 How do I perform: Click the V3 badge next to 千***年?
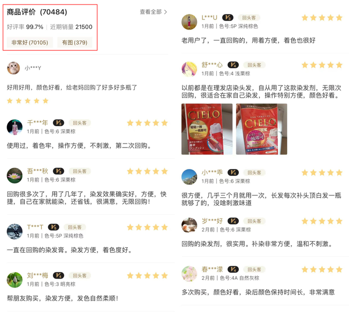[x=58, y=123]
